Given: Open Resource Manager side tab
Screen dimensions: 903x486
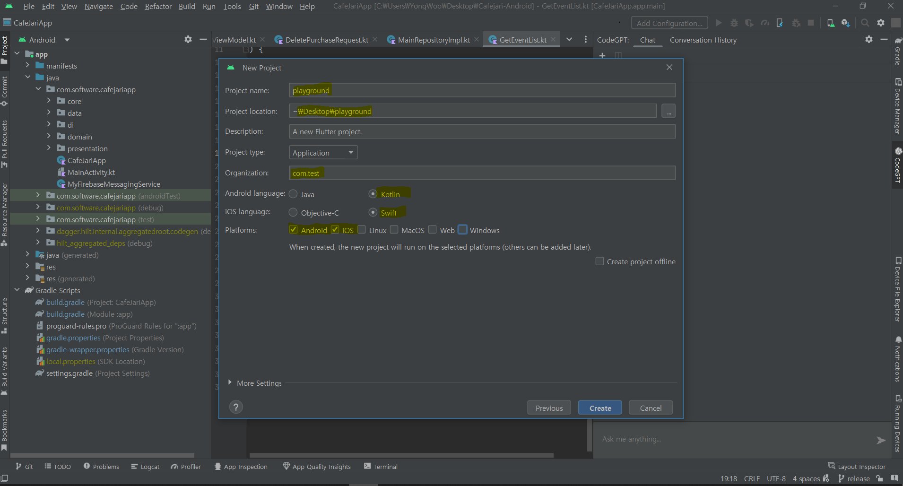Looking at the screenshot, I should pos(4,215).
